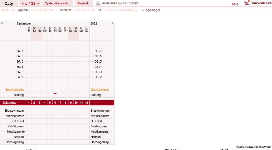Click the right 'Hochlagentag' row label
Viewport: 272px width, 150px height.
pyautogui.click(x=100, y=142)
